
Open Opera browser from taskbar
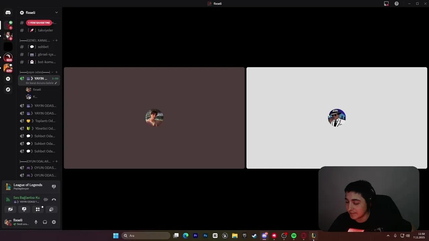point(304,236)
